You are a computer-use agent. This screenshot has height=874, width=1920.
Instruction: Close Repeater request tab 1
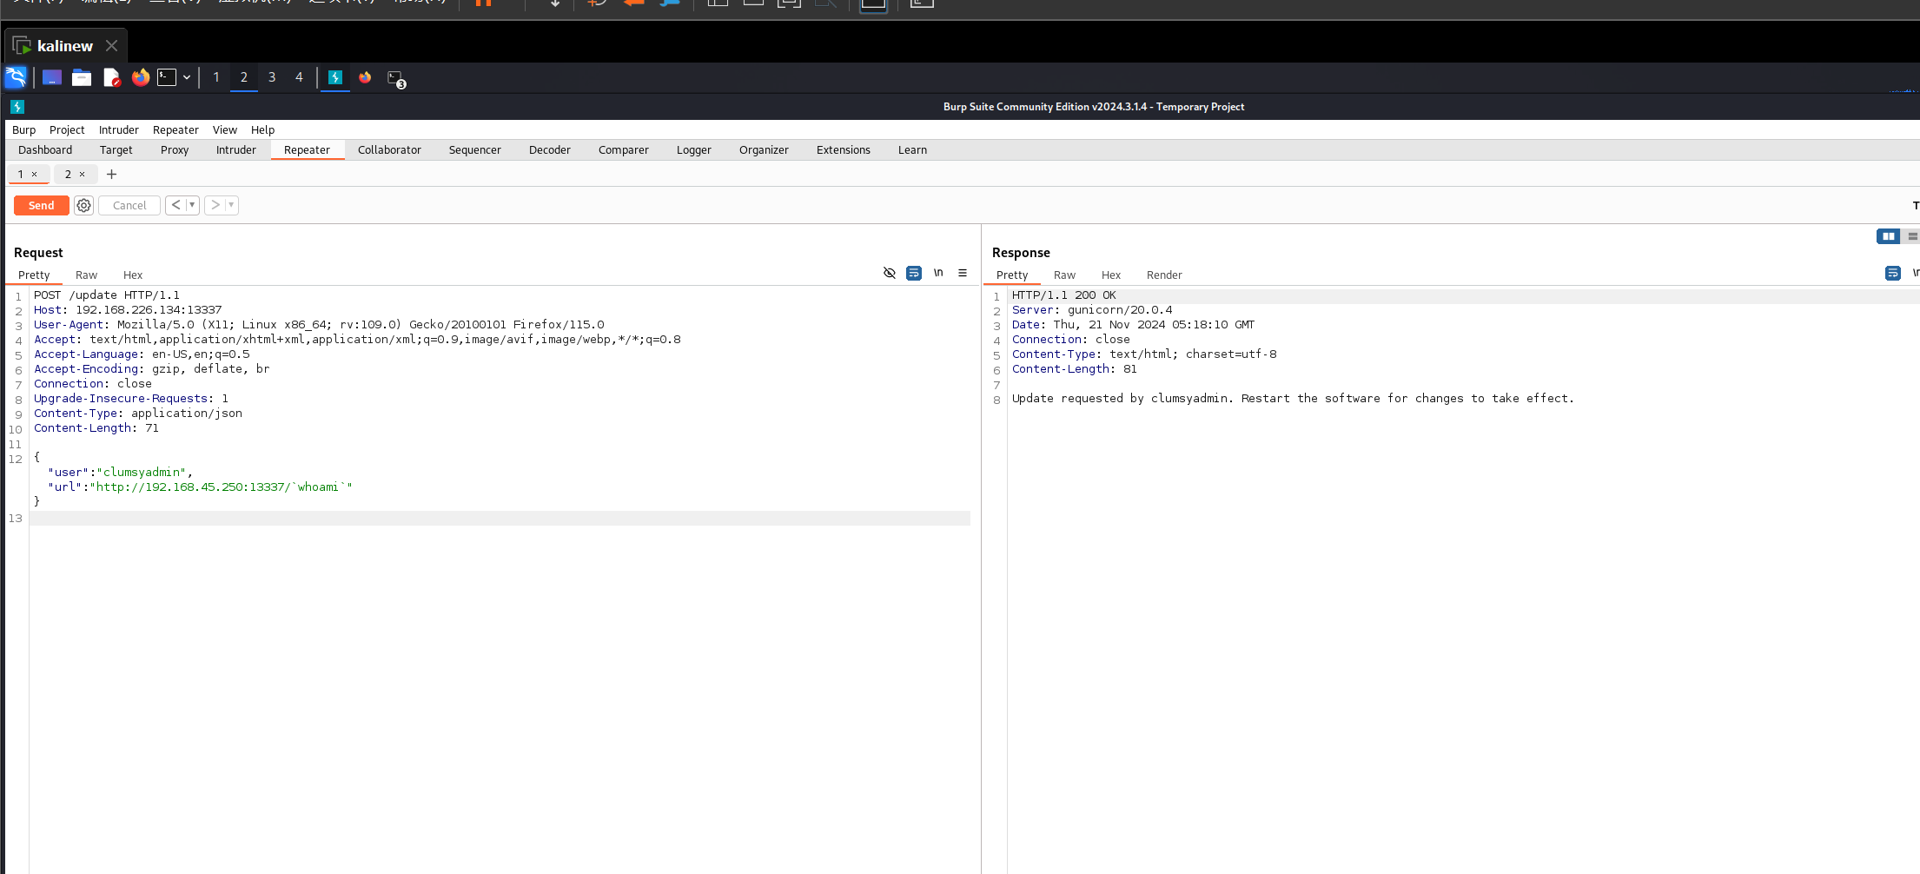[x=35, y=175]
